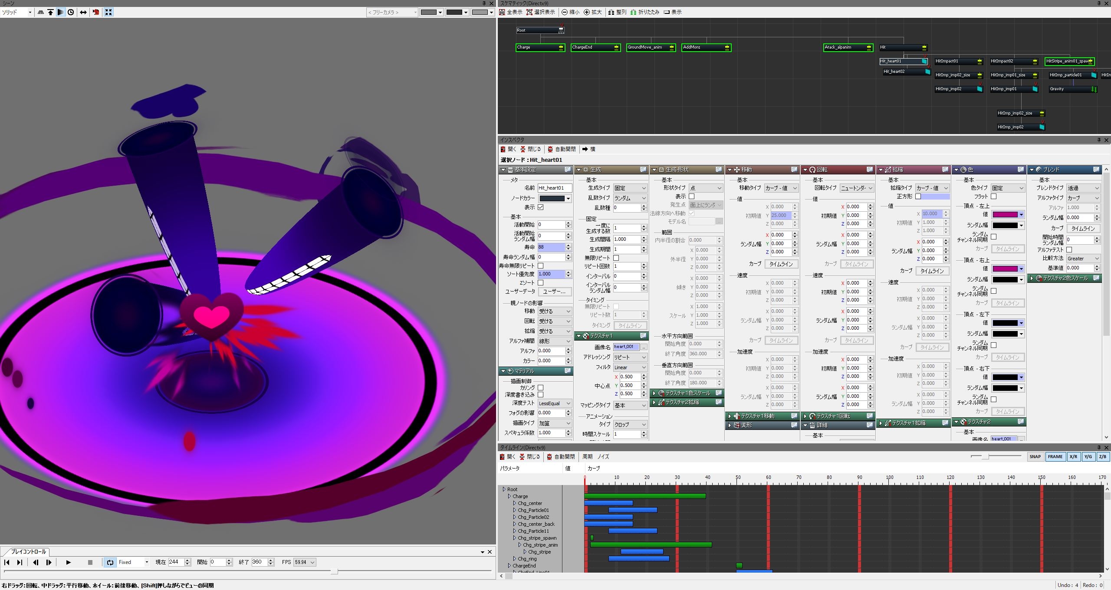Enable the Zソート checkbox

coord(541,283)
